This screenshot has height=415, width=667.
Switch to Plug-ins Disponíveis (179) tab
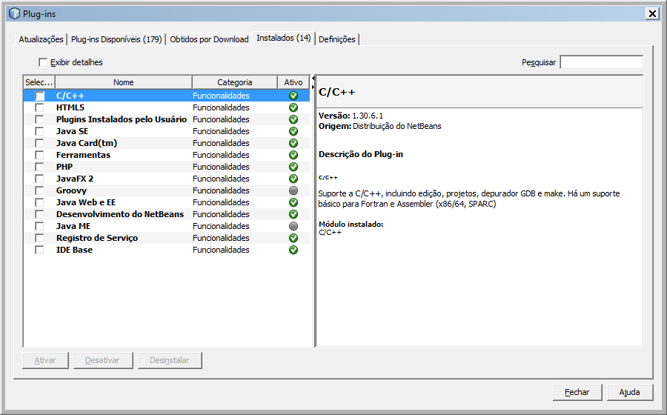click(x=116, y=39)
